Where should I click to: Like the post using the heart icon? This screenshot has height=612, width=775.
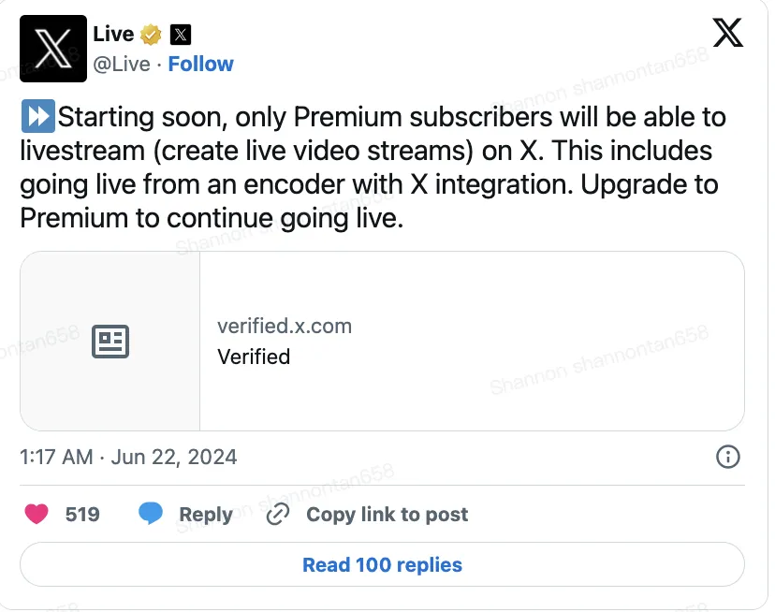coord(36,514)
